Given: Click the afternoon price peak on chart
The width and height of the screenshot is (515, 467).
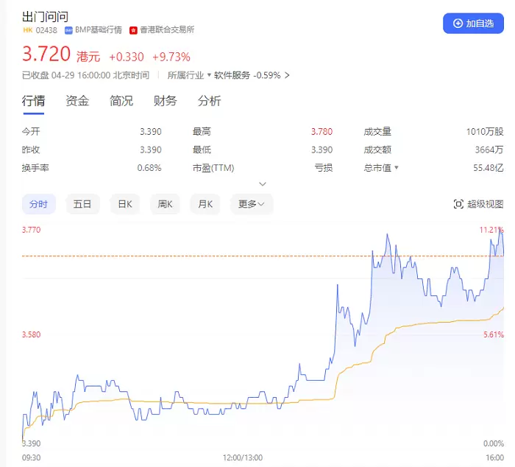Looking at the screenshot, I should (x=500, y=230).
